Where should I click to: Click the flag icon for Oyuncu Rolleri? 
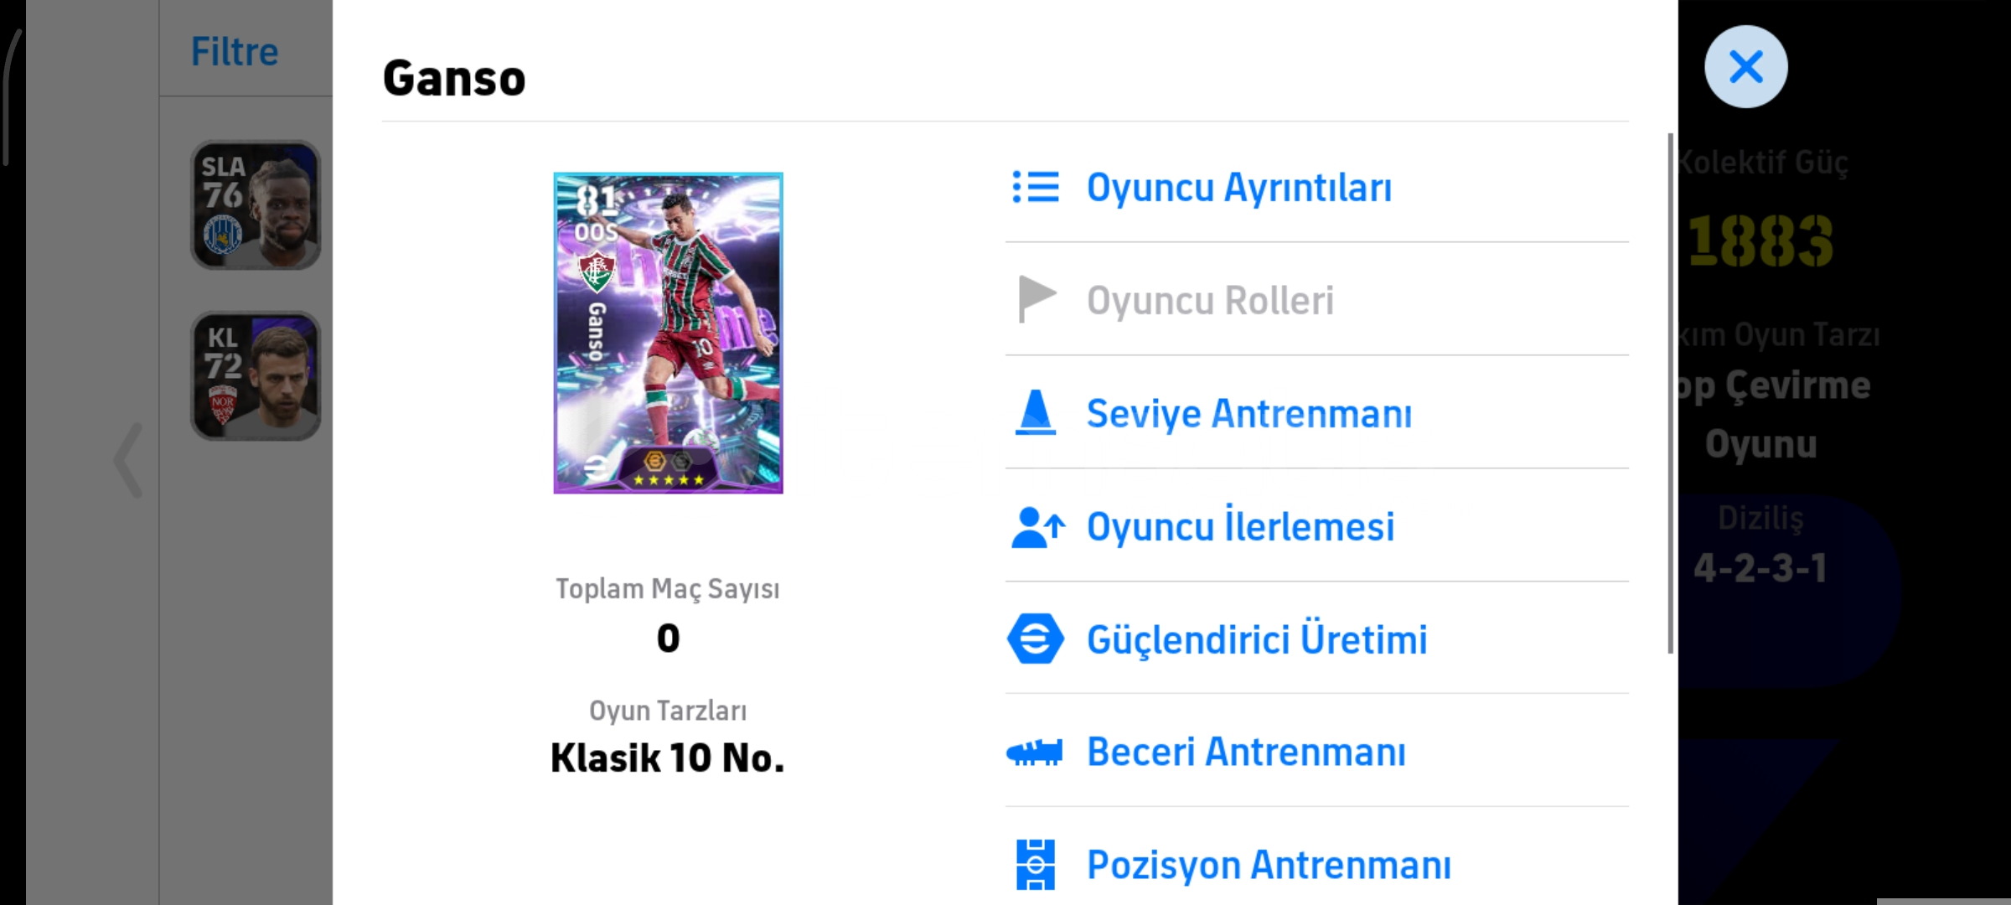1036,299
